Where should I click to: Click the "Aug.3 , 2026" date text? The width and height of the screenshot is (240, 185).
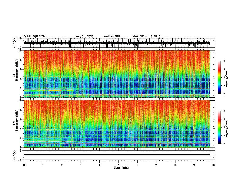click(85, 36)
